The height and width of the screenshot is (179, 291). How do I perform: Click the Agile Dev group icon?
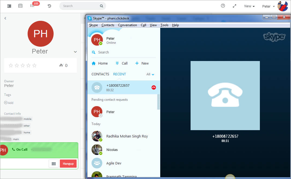tap(97, 163)
